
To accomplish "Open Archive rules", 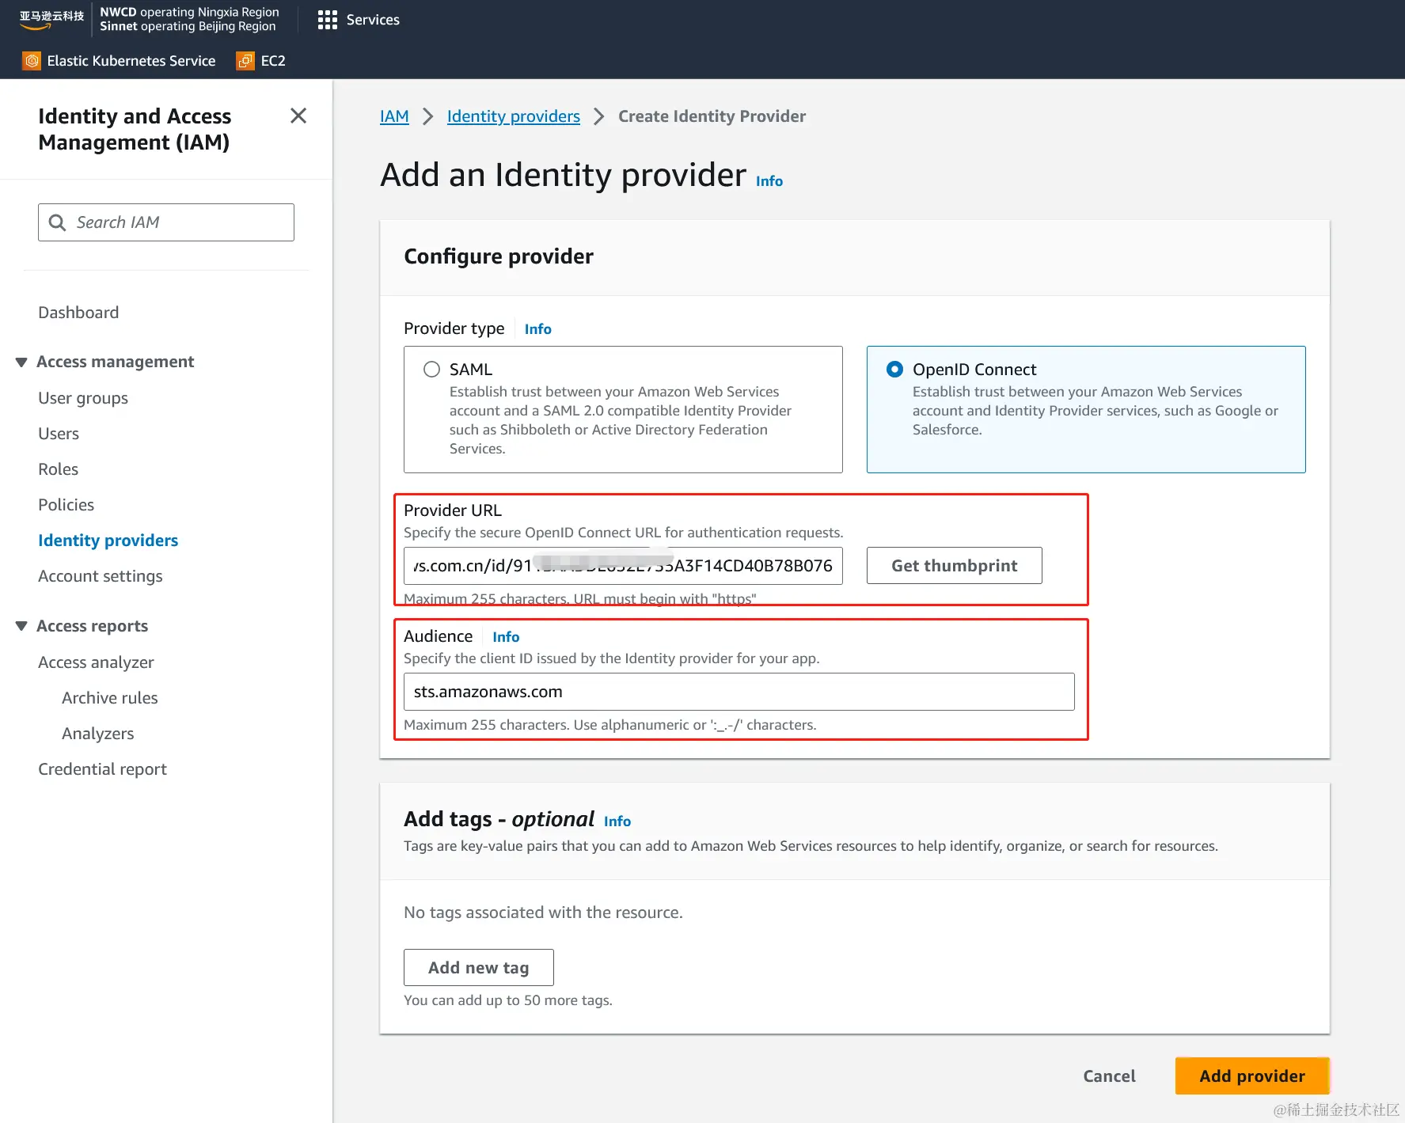I will tap(110, 698).
